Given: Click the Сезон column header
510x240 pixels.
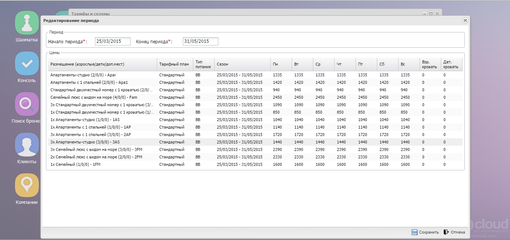Looking at the screenshot, I should pos(242,64).
